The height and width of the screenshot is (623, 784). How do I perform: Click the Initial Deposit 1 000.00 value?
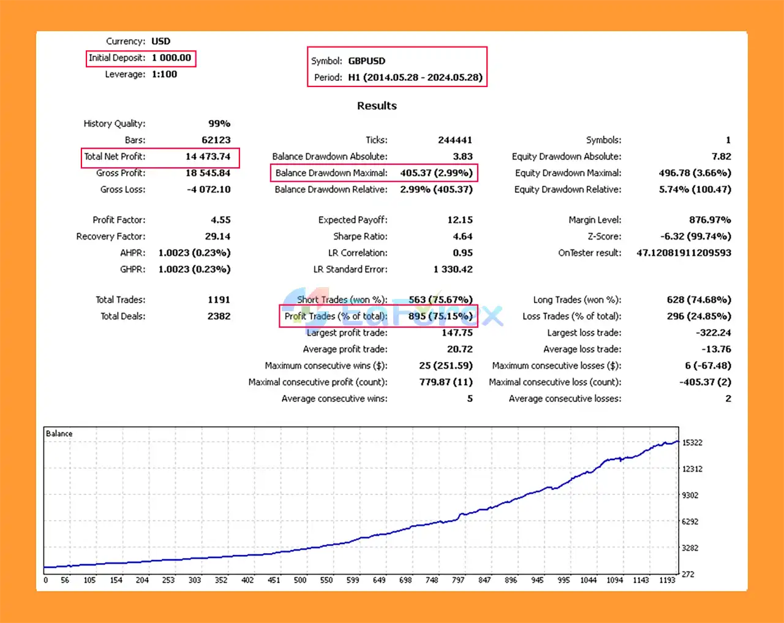click(171, 58)
